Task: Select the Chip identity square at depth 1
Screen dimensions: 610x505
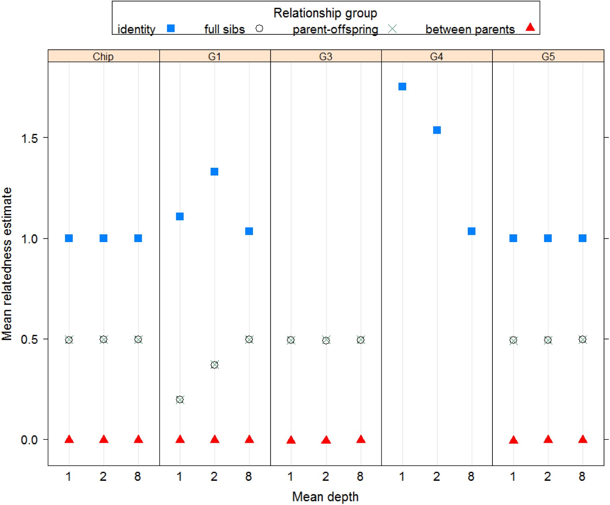Action: pyautogui.click(x=69, y=238)
